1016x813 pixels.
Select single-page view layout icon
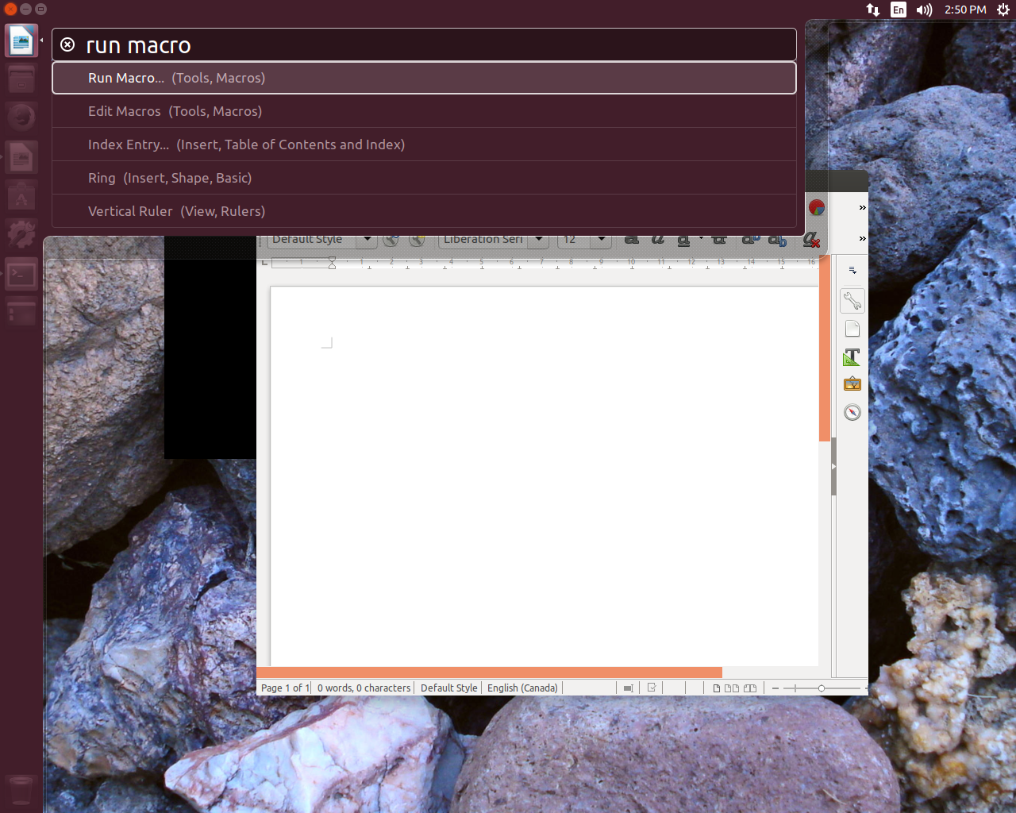coord(717,688)
